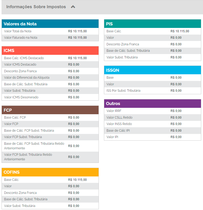The width and height of the screenshot is (203, 210).
Task: Select the Valor ICMS Desonerado amount
Action: click(x=74, y=97)
